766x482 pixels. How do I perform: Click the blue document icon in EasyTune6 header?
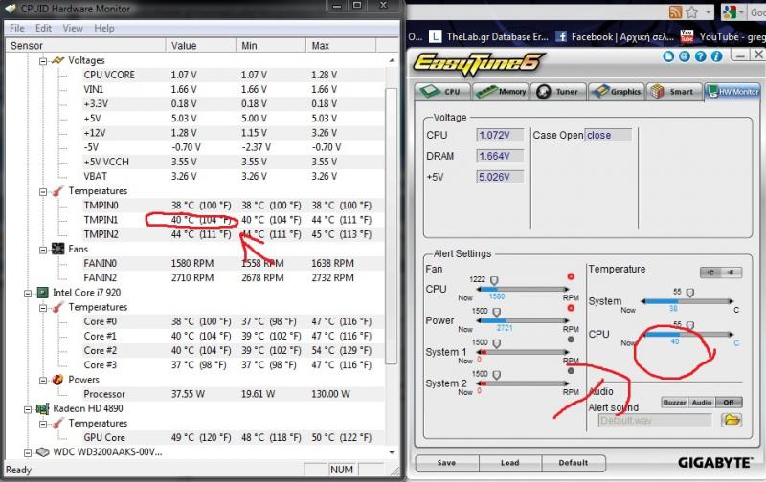point(668,56)
